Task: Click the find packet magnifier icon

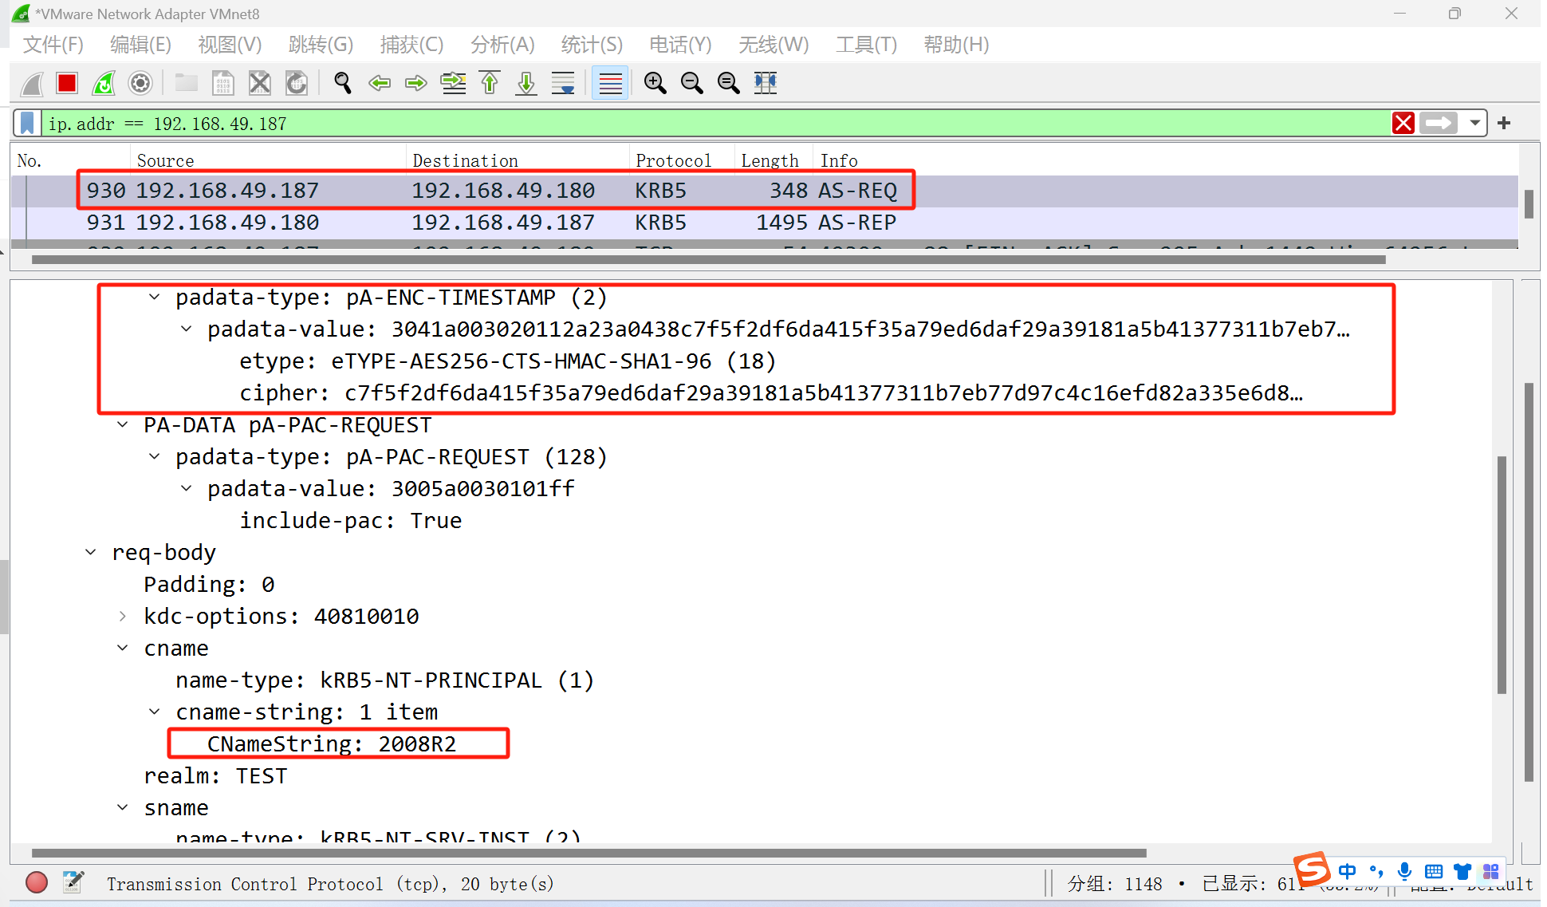Action: 343,83
